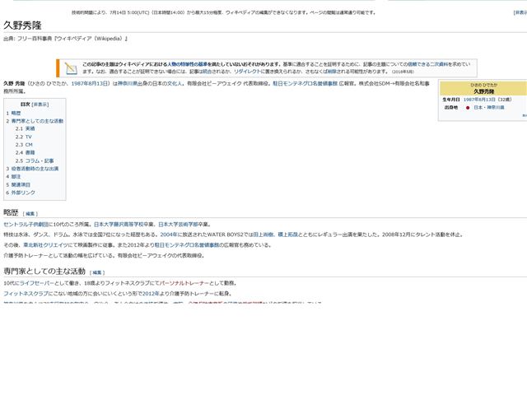Open the 信頼できる二次資料 link in notice
This screenshot has width=527, height=395.
(x=428, y=64)
